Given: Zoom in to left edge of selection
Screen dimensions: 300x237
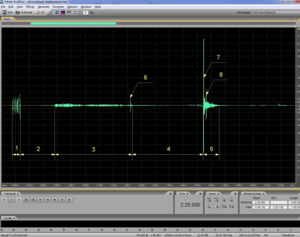Looking at the screenshot, I should pyautogui.click(x=209, y=206).
